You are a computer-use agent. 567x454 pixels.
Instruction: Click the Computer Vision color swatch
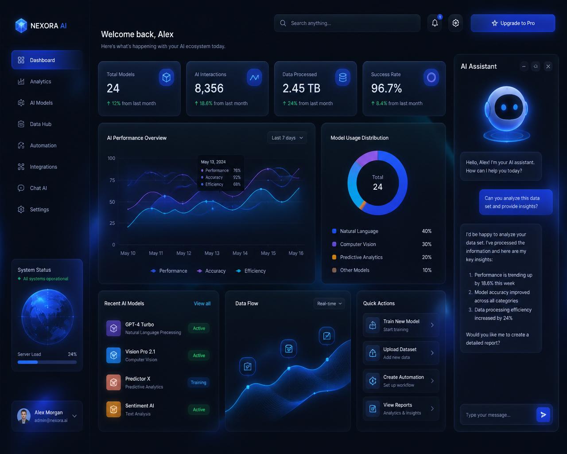pos(334,244)
